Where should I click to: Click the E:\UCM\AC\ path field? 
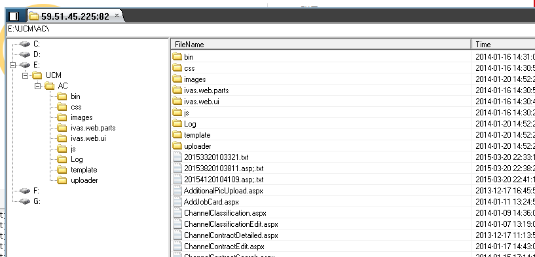271,29
